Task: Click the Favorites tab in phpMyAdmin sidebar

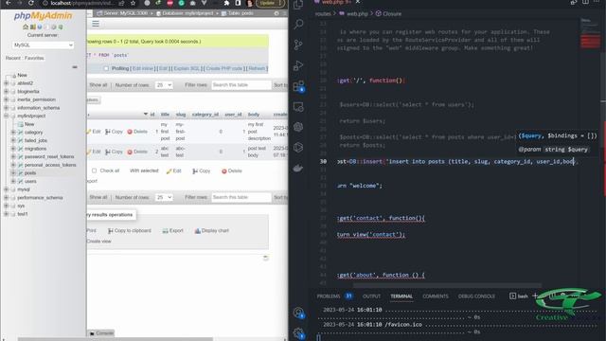Action: 34,58
